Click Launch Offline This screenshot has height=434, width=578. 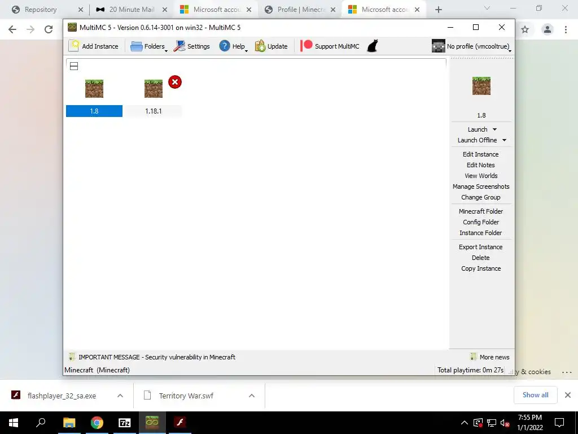[x=477, y=140]
